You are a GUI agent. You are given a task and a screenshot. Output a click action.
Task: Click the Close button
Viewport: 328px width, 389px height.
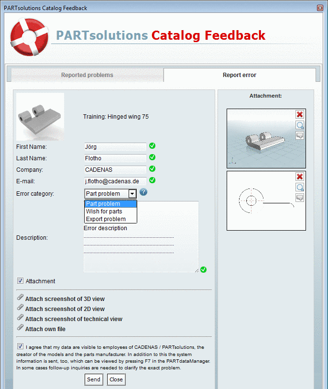pos(116,379)
